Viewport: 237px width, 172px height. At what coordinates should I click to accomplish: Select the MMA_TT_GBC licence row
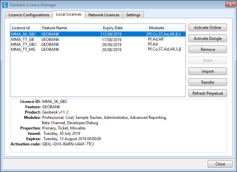[98, 44]
